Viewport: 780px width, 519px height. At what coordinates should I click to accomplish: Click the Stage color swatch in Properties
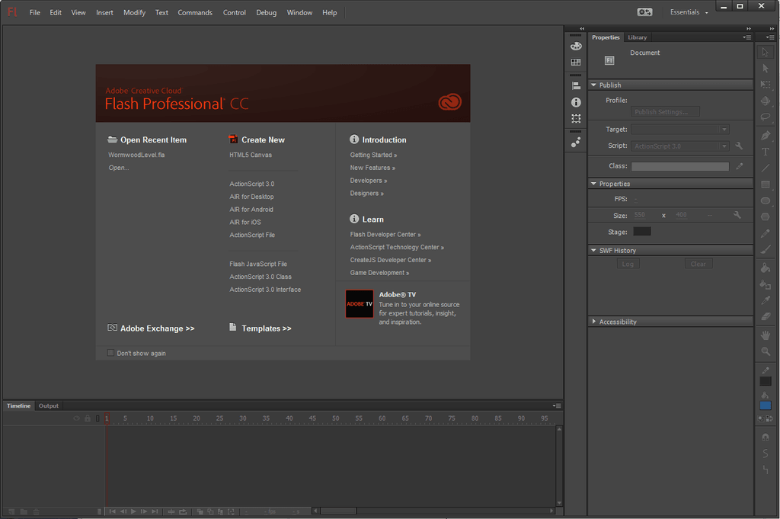[x=642, y=232]
